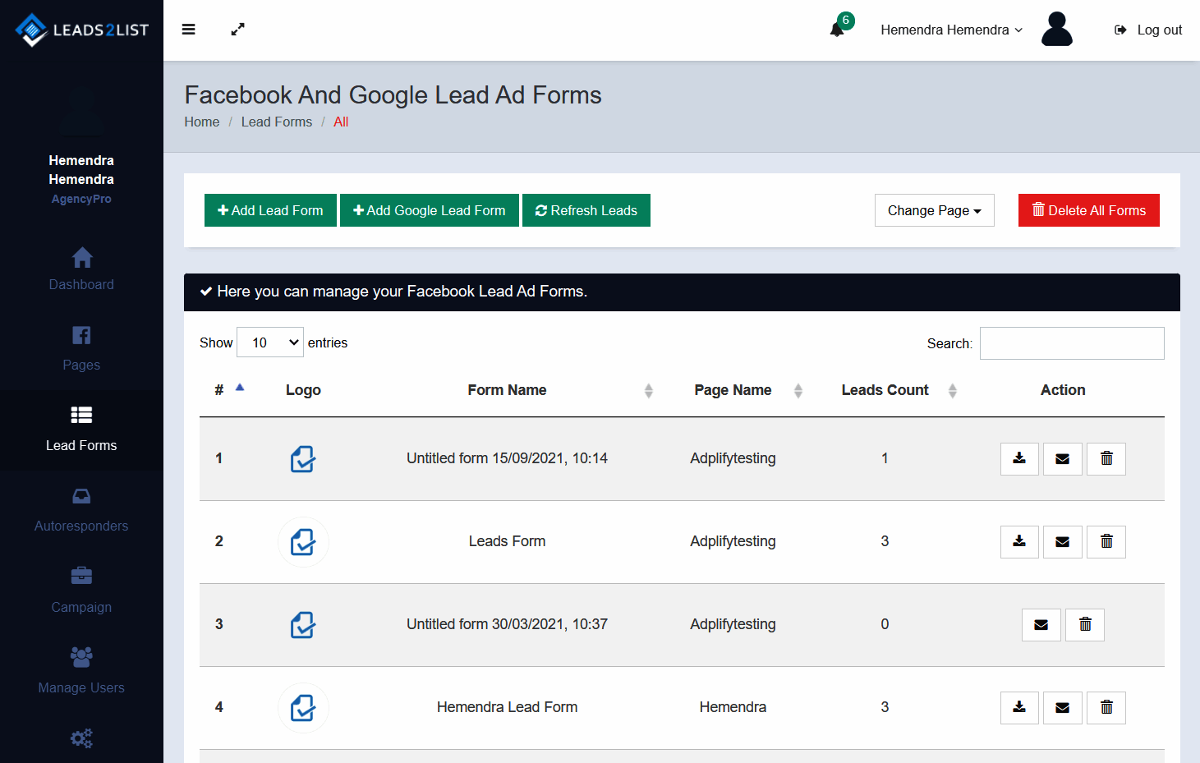This screenshot has height=763, width=1200.
Task: Click trash icon for Leads Form row
Action: [1106, 542]
